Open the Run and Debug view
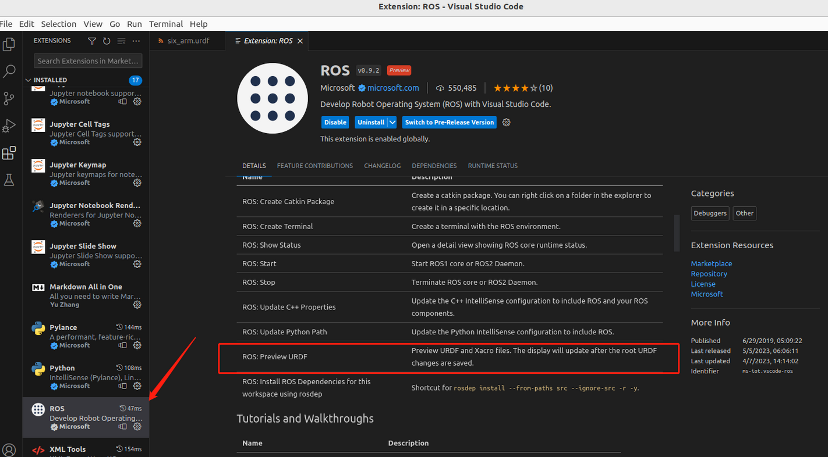This screenshot has width=828, height=457. click(x=9, y=126)
